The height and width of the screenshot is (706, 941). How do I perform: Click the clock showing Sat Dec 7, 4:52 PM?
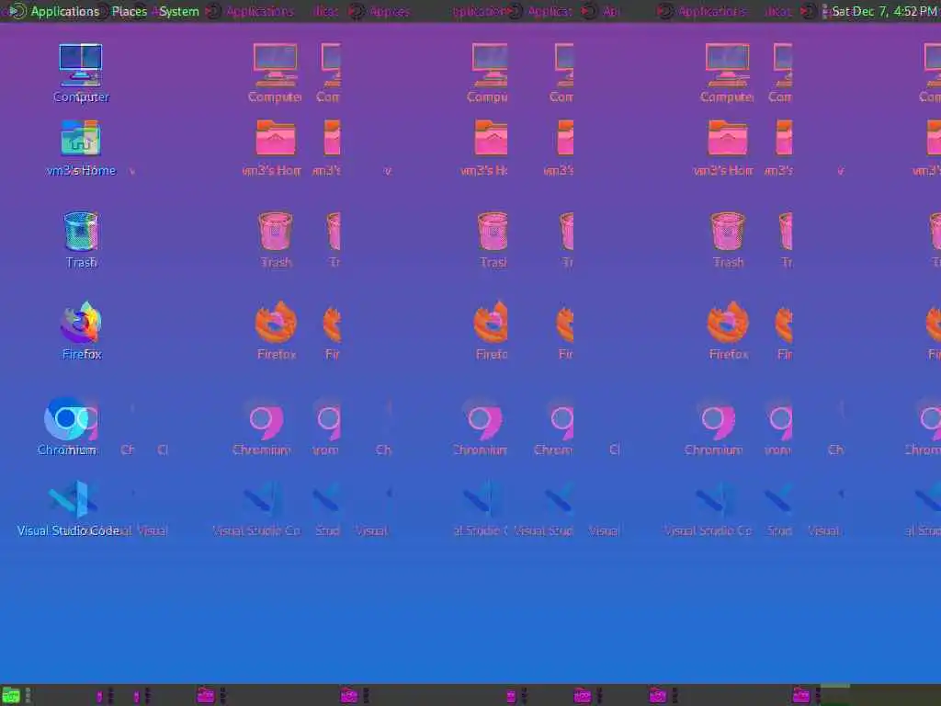[x=883, y=11]
